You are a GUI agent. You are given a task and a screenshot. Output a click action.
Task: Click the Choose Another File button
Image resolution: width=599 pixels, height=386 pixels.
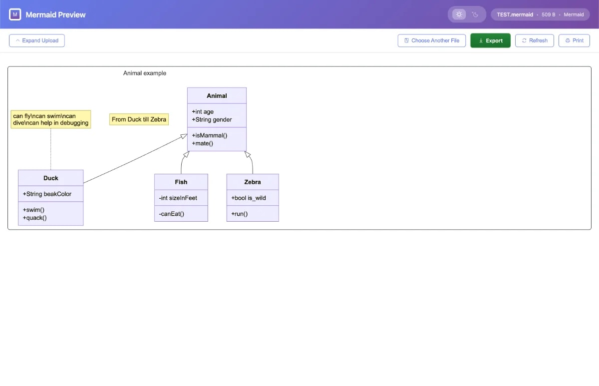[x=431, y=40]
